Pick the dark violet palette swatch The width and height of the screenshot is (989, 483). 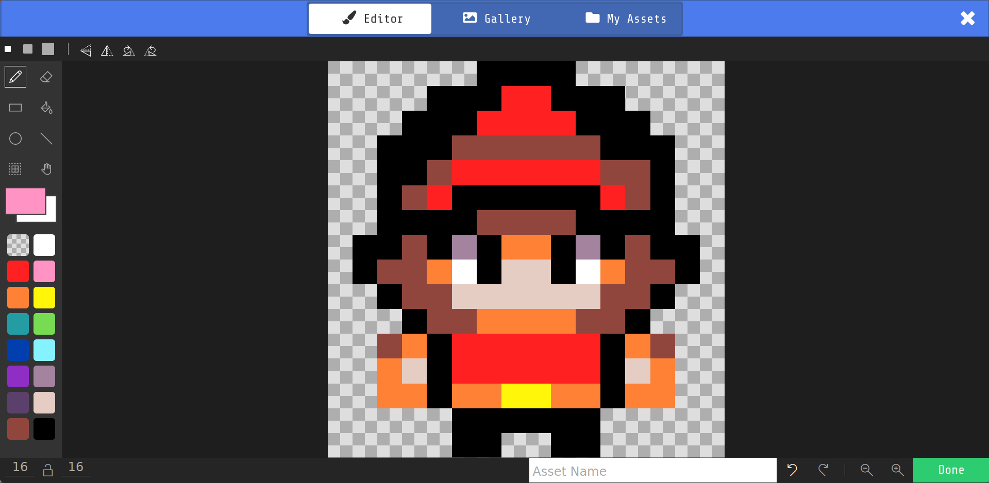pos(18,403)
